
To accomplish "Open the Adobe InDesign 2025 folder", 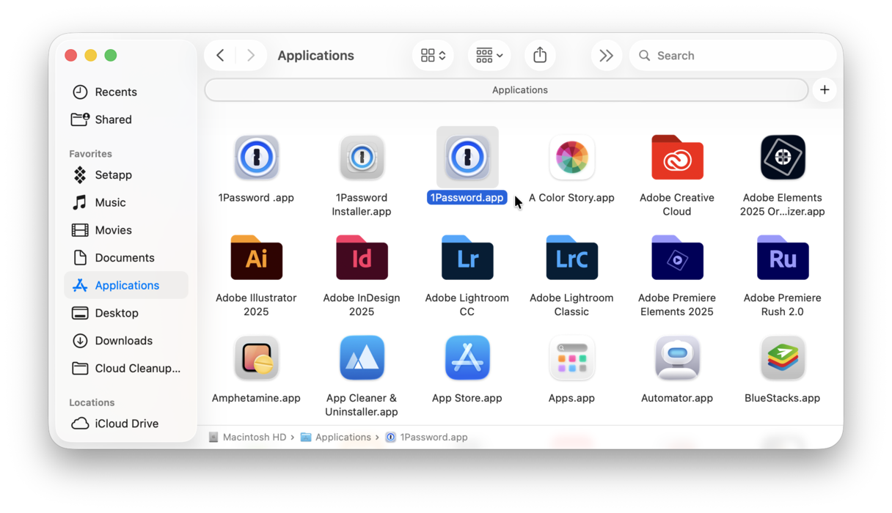I will pos(362,257).
